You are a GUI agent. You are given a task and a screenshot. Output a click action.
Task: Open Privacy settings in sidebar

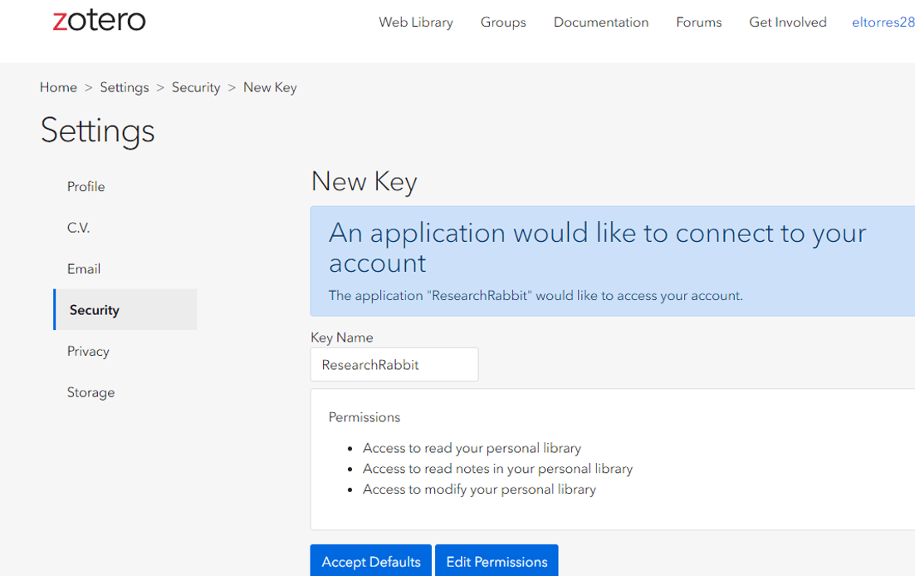pyautogui.click(x=88, y=351)
